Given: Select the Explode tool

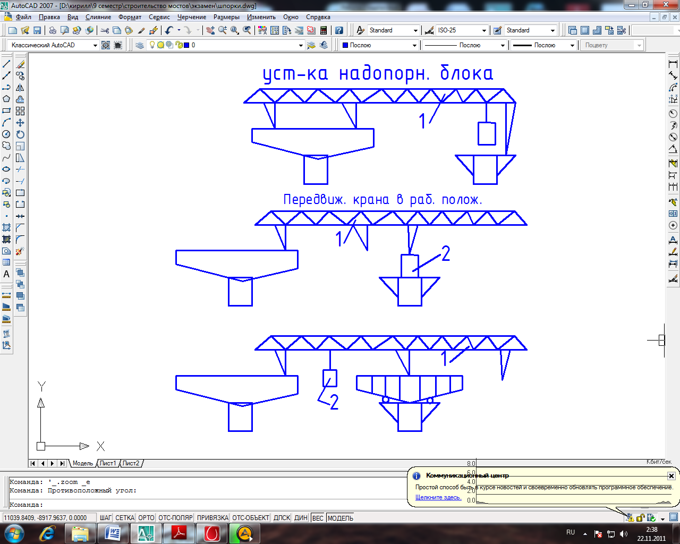Looking at the screenshot, I should point(20,251).
